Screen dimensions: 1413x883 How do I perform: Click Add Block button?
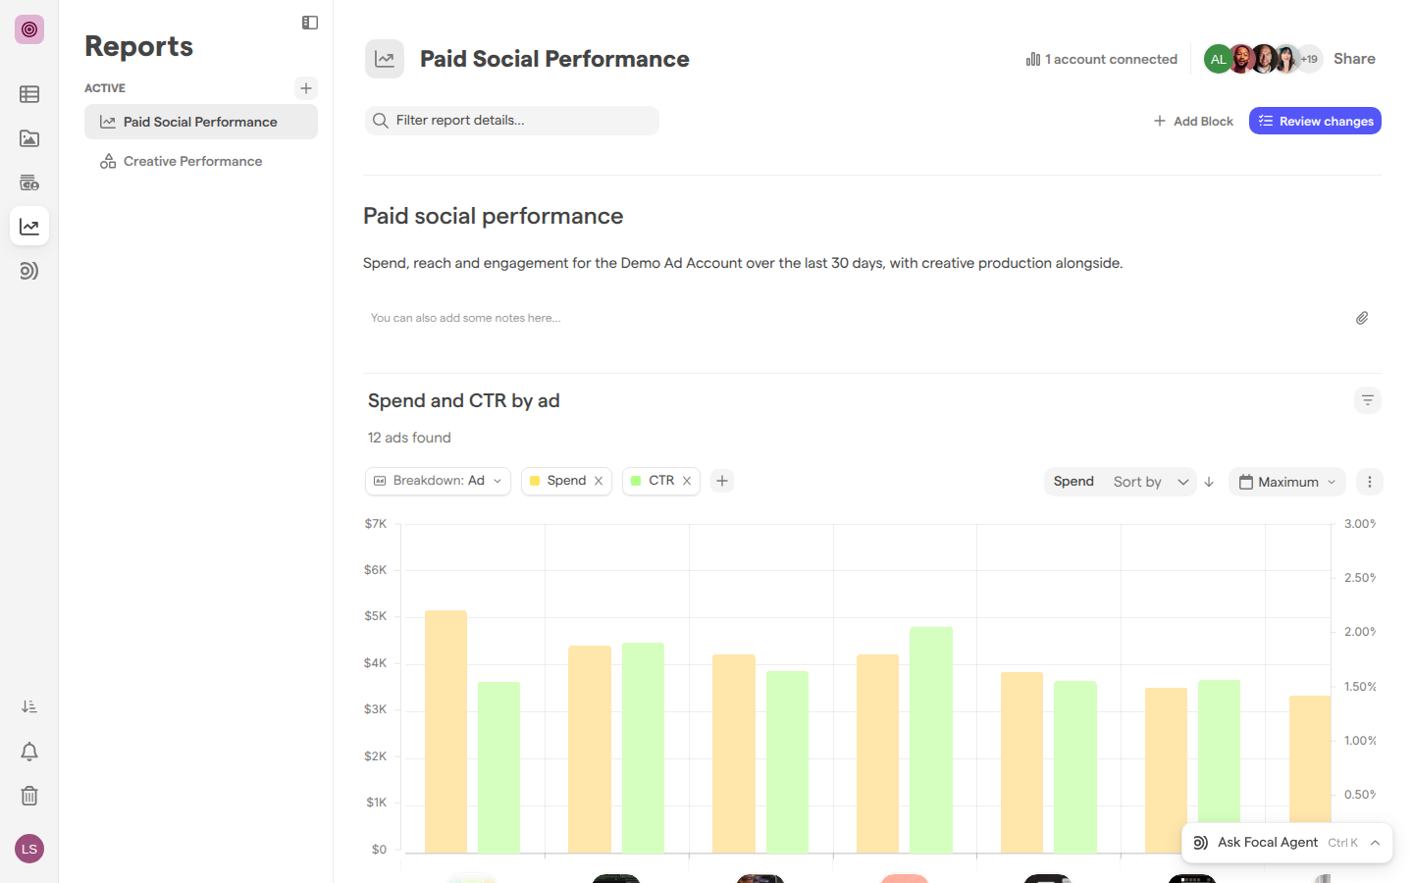[1193, 121]
